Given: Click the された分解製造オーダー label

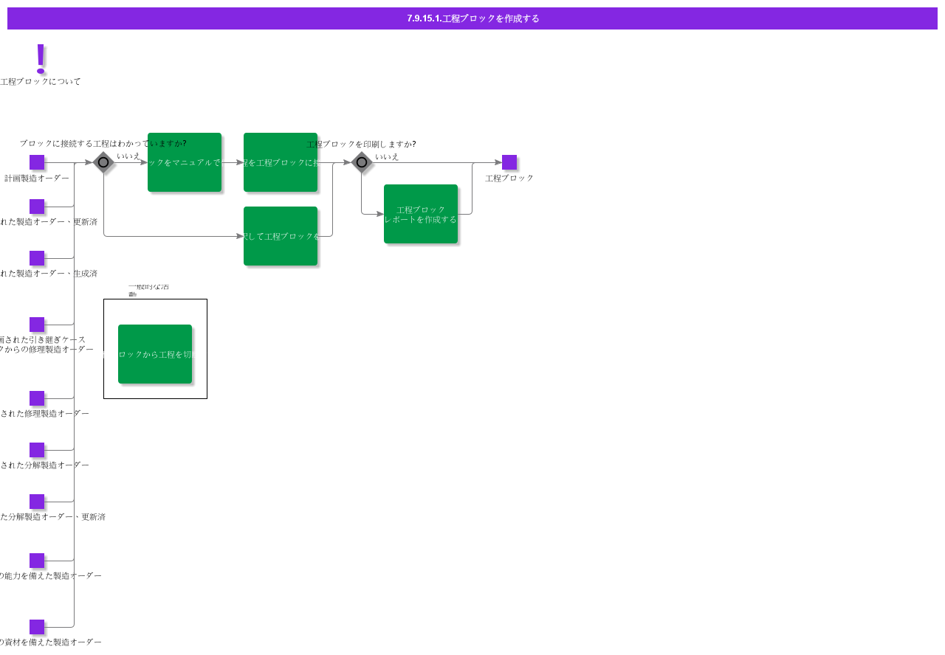Looking at the screenshot, I should pyautogui.click(x=44, y=465).
